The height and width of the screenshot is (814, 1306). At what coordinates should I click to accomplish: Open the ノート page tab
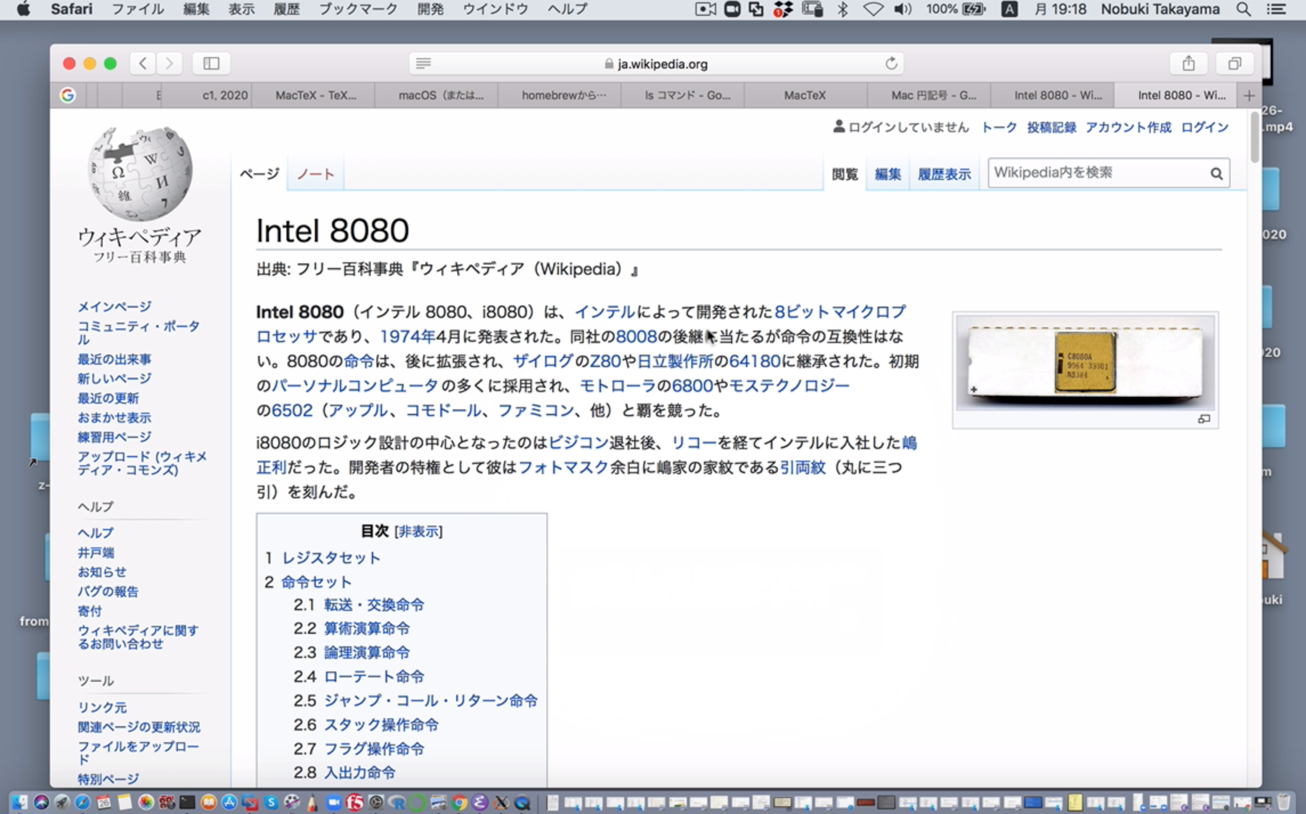315,174
